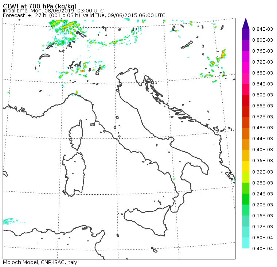Click the colorbar label 0.56E-03

(262, 106)
